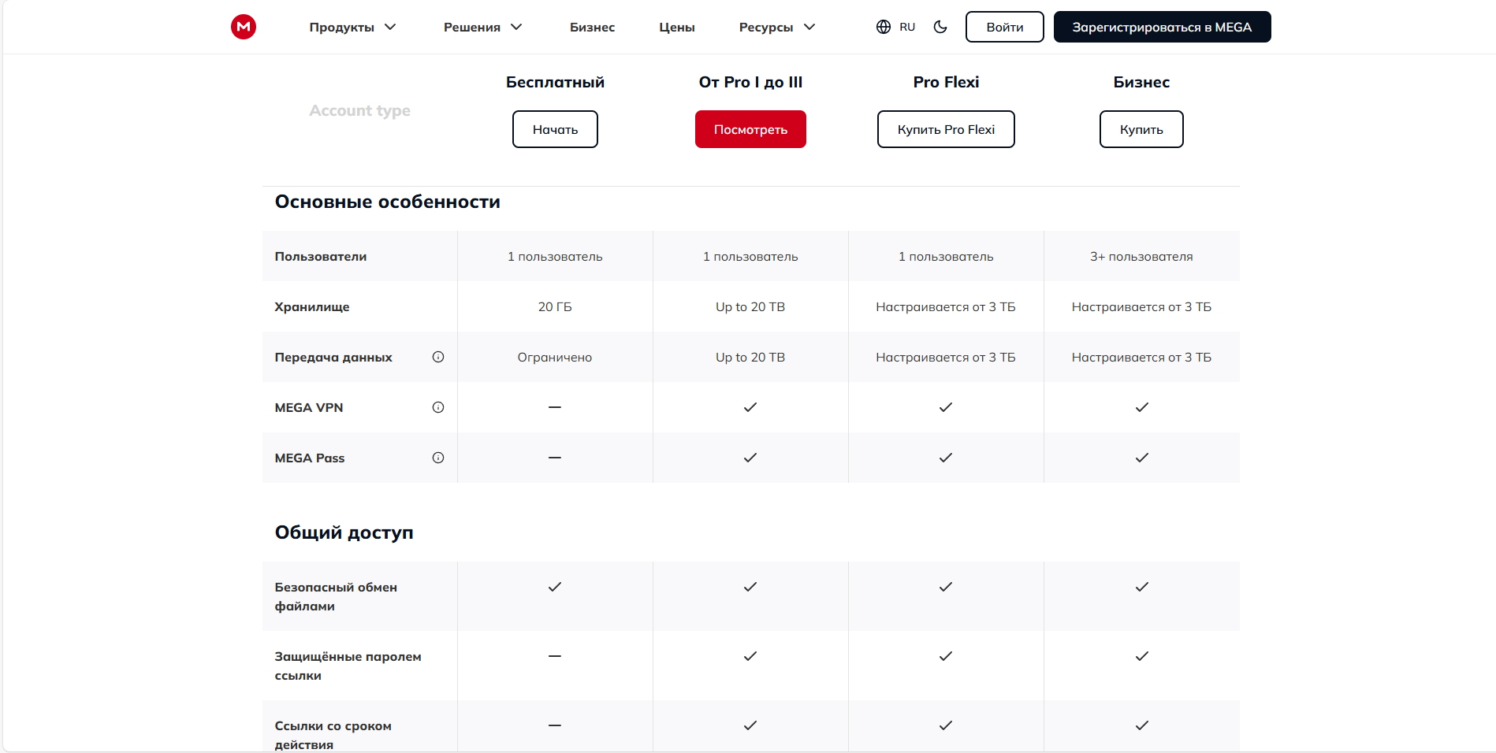Open the Бизнес navigation item
The image size is (1496, 753).
tap(592, 27)
